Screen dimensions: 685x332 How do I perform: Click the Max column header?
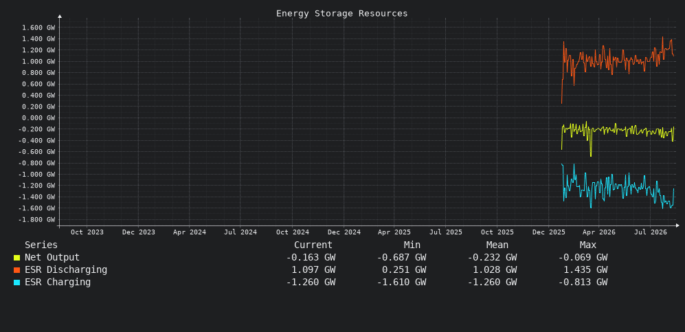point(588,245)
